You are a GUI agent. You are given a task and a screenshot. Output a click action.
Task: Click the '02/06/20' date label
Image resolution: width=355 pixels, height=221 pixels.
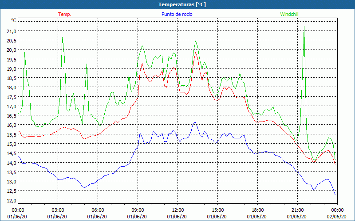click(337, 217)
